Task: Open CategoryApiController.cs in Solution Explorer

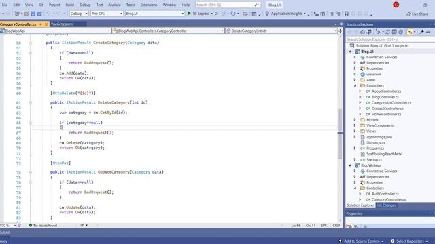Action: pyautogui.click(x=391, y=102)
